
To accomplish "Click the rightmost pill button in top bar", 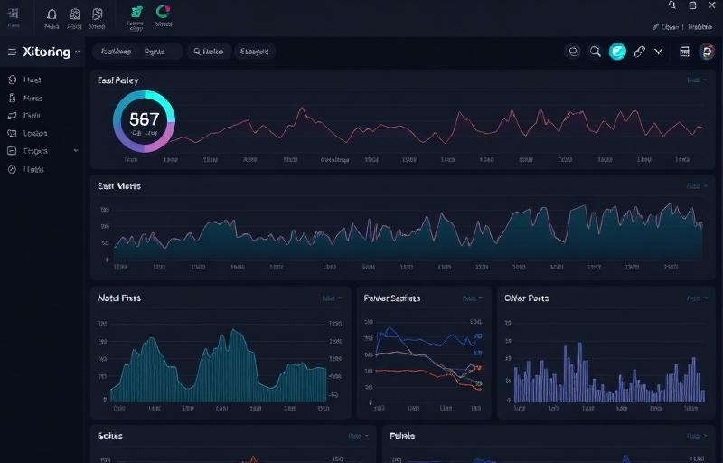I will pos(256,52).
